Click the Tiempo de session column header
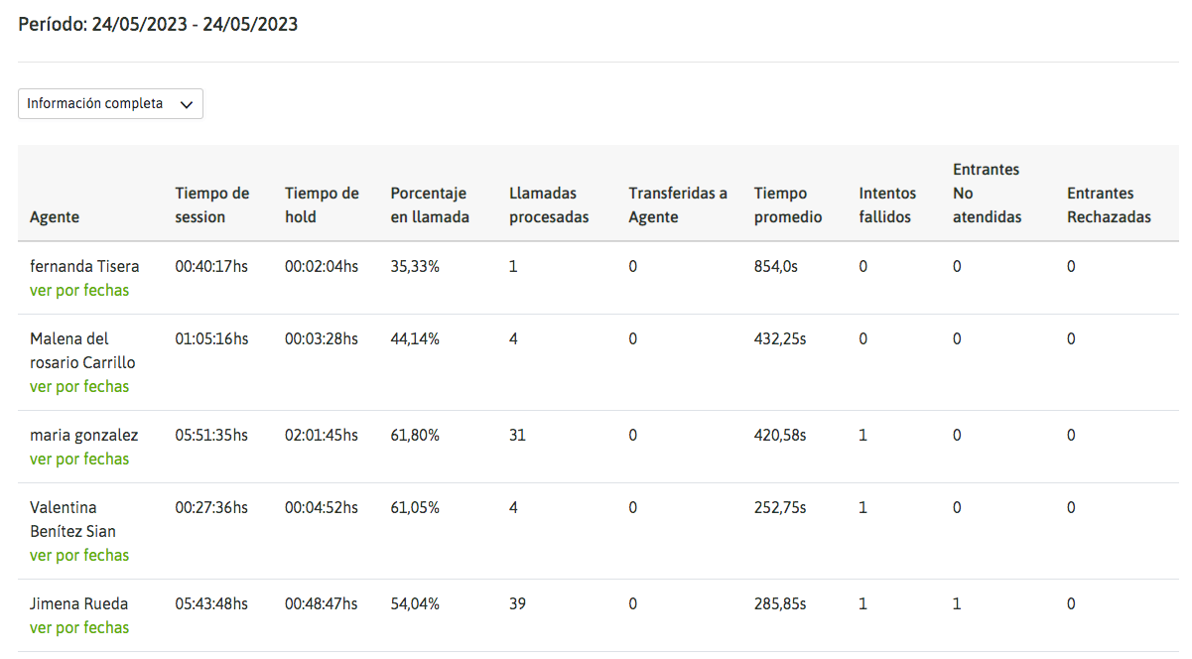This screenshot has width=1192, height=659. pos(211,205)
